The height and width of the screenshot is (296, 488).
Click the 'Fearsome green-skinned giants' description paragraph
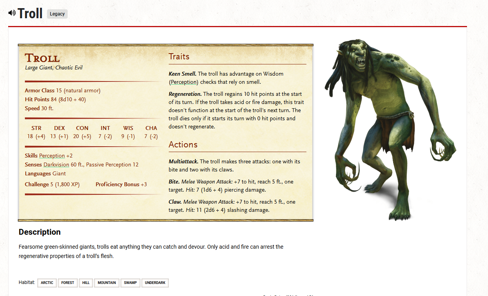click(x=151, y=251)
